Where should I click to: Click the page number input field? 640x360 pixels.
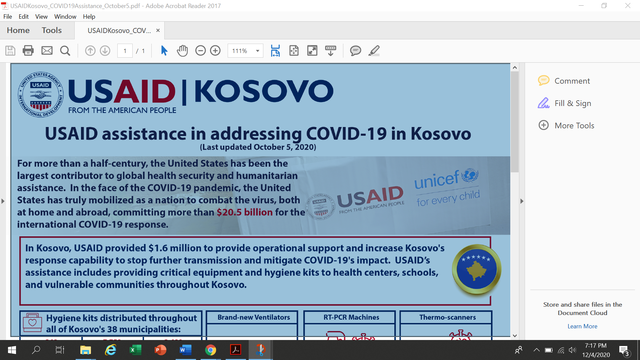tap(125, 51)
